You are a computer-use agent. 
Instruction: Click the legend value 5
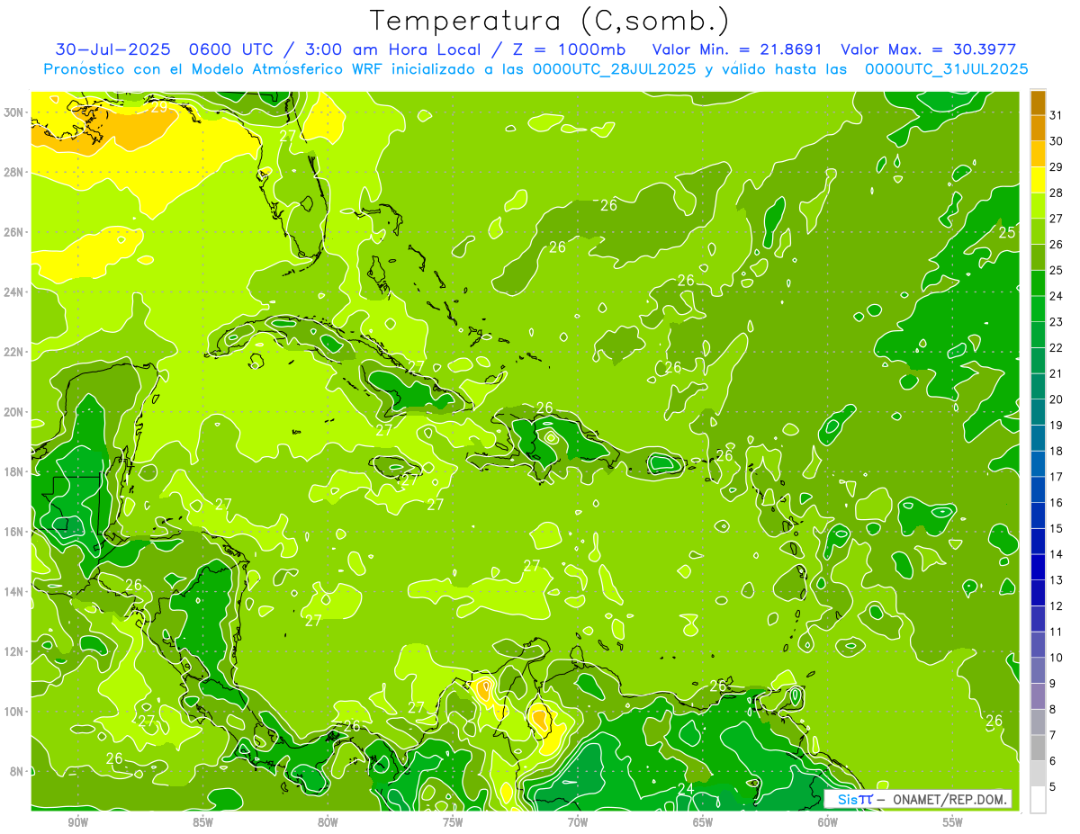(x=1053, y=787)
